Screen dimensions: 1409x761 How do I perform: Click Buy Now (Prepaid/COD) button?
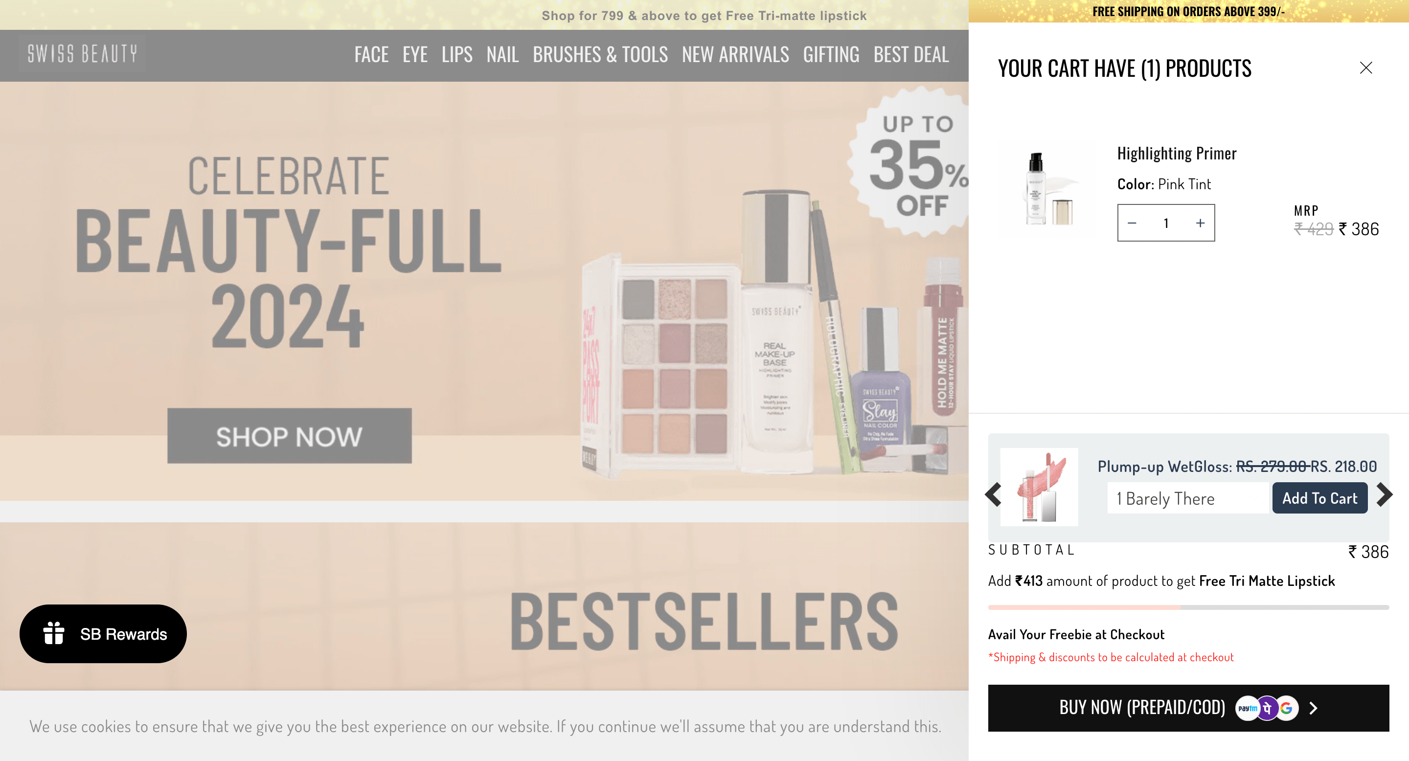point(1188,708)
